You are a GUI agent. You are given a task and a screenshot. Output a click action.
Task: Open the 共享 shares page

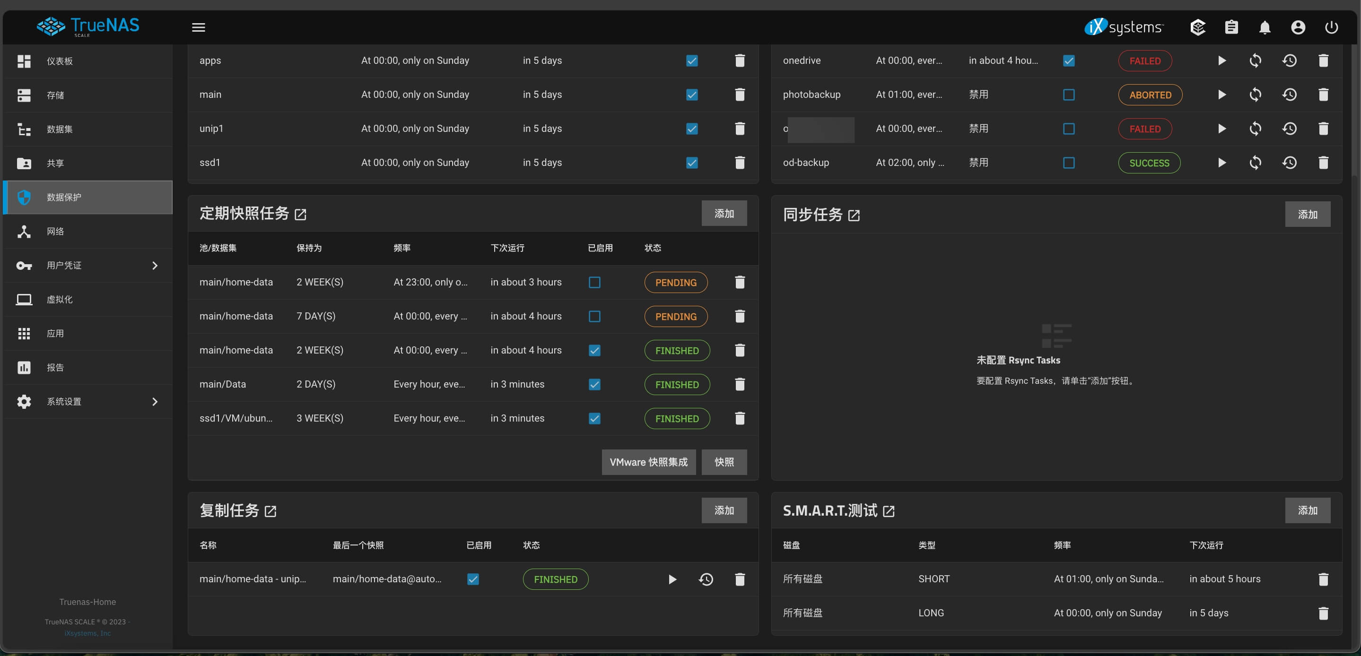pos(87,163)
